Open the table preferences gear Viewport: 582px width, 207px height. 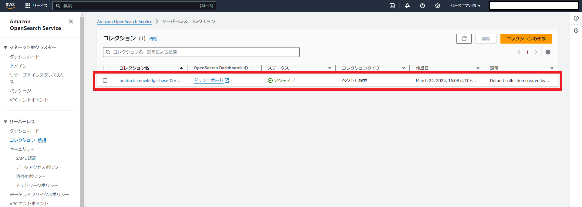point(548,52)
